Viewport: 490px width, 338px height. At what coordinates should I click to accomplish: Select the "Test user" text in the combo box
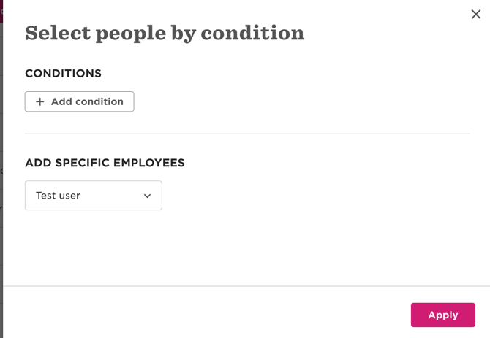(x=58, y=196)
